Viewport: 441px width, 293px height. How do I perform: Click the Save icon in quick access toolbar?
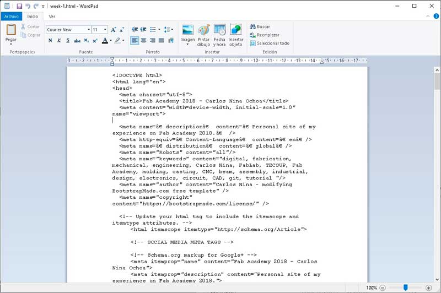(19, 6)
